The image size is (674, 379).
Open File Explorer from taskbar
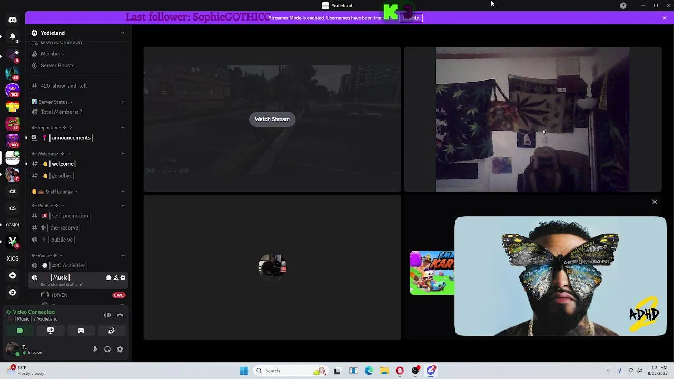click(384, 371)
